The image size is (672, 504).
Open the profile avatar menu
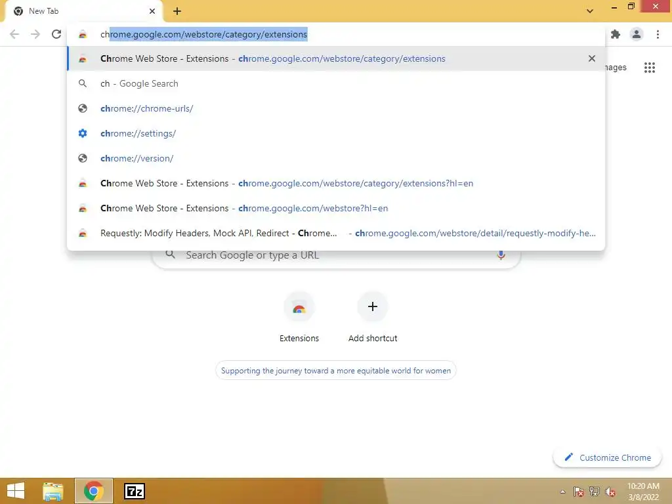tap(637, 34)
